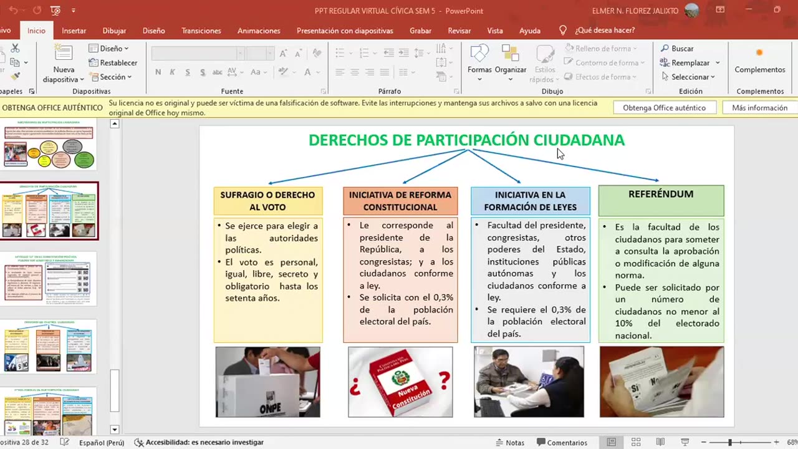This screenshot has height=449, width=798.
Task: Click the lightbulb ¿Qué desea hacer? icon
Action: pyautogui.click(x=563, y=30)
